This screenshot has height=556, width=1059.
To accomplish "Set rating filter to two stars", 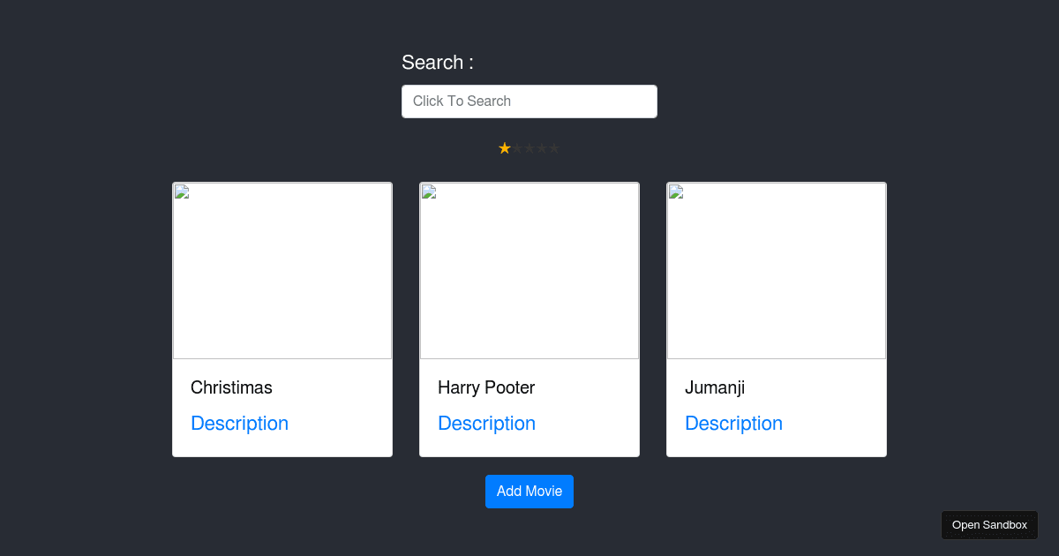I will 517,148.
